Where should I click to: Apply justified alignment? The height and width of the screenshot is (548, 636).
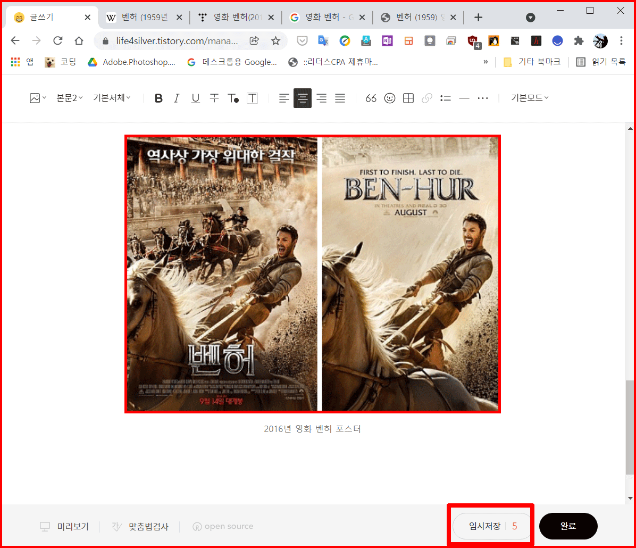point(340,98)
